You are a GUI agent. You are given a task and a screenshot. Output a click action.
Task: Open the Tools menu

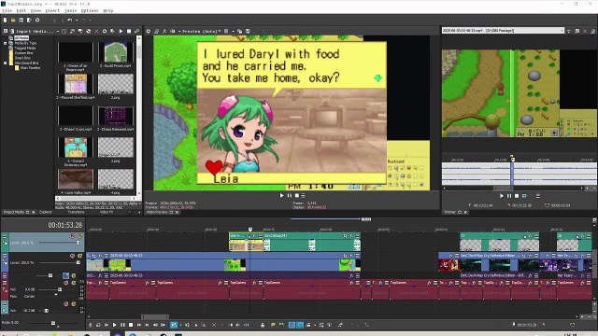[71, 10]
